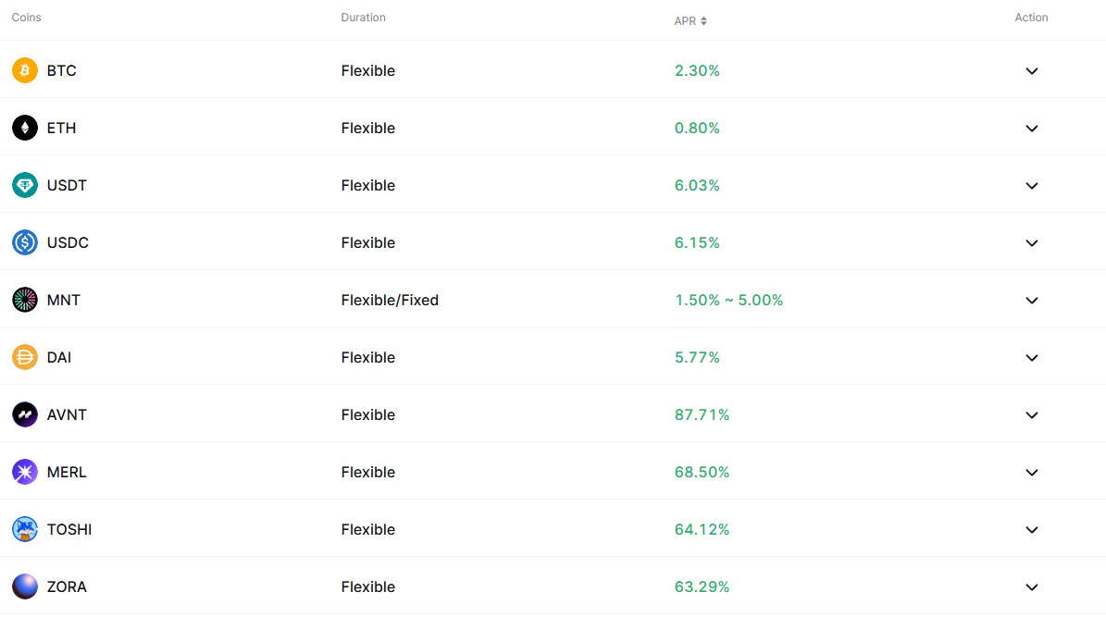Expand the USDT row details

tap(1032, 186)
